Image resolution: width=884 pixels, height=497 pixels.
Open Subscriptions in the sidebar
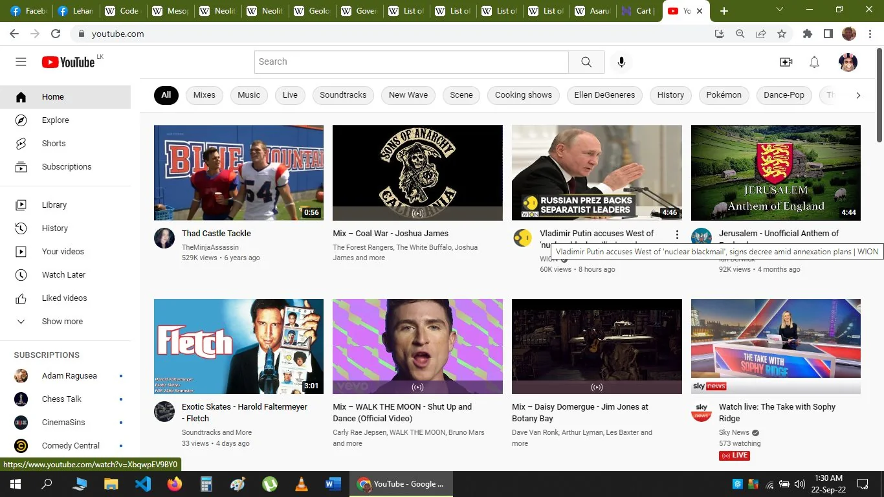65,167
